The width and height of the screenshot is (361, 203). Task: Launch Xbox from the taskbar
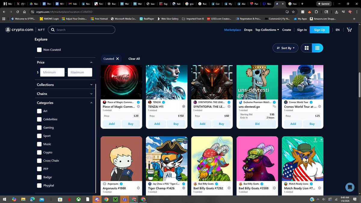point(78,199)
